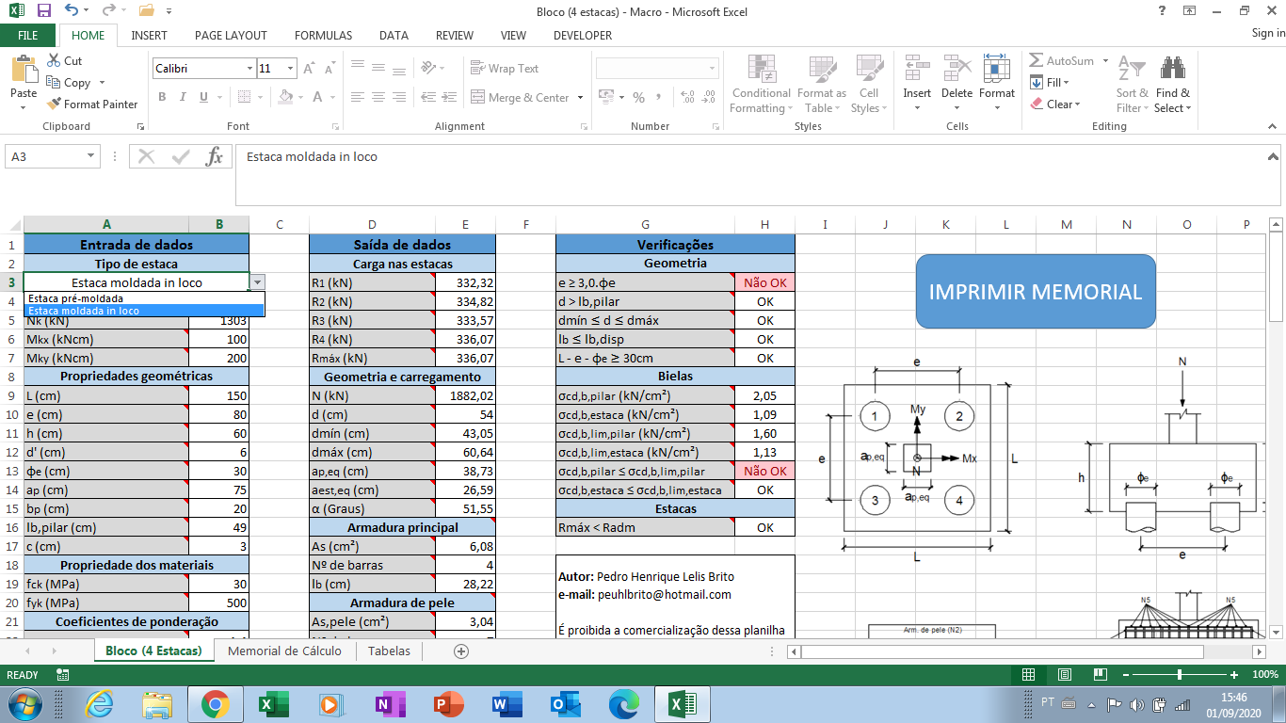This screenshot has width=1286, height=723.
Task: Expand Merge & Center dropdown arrow
Action: point(580,97)
